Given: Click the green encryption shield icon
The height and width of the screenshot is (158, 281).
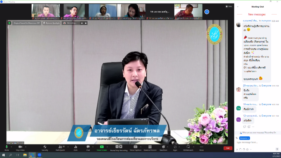Looking at the screenshot, I should (x=9, y=23).
